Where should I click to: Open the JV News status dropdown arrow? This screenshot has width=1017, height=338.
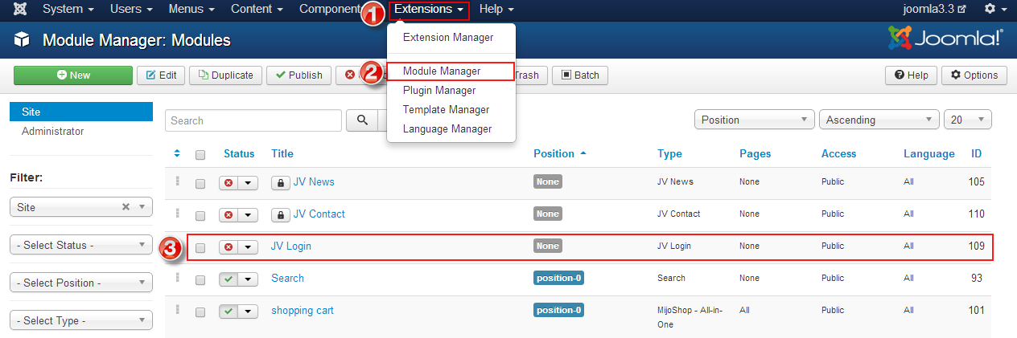(x=248, y=182)
